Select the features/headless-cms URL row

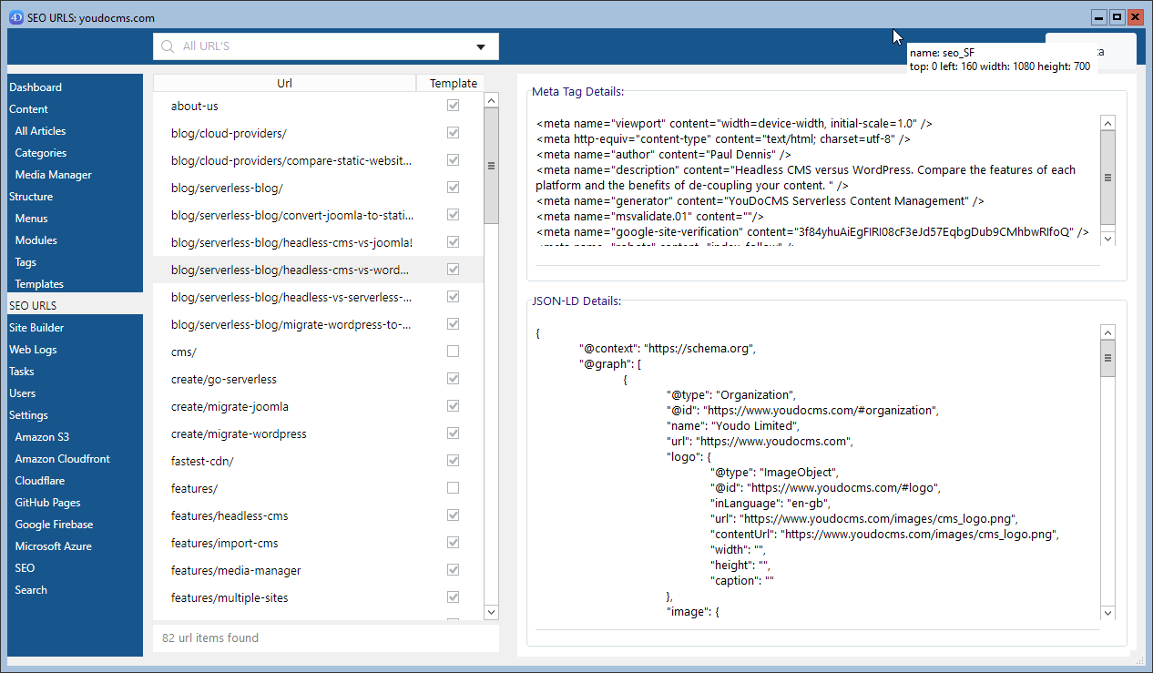[x=230, y=515]
